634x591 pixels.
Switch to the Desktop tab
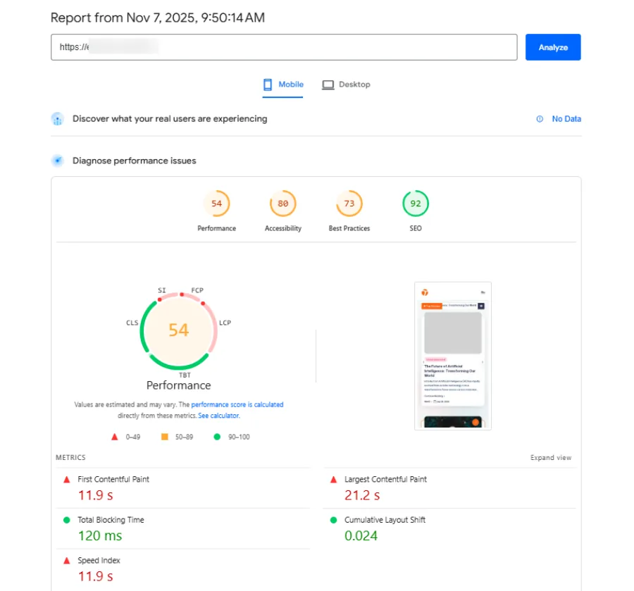pyautogui.click(x=346, y=84)
